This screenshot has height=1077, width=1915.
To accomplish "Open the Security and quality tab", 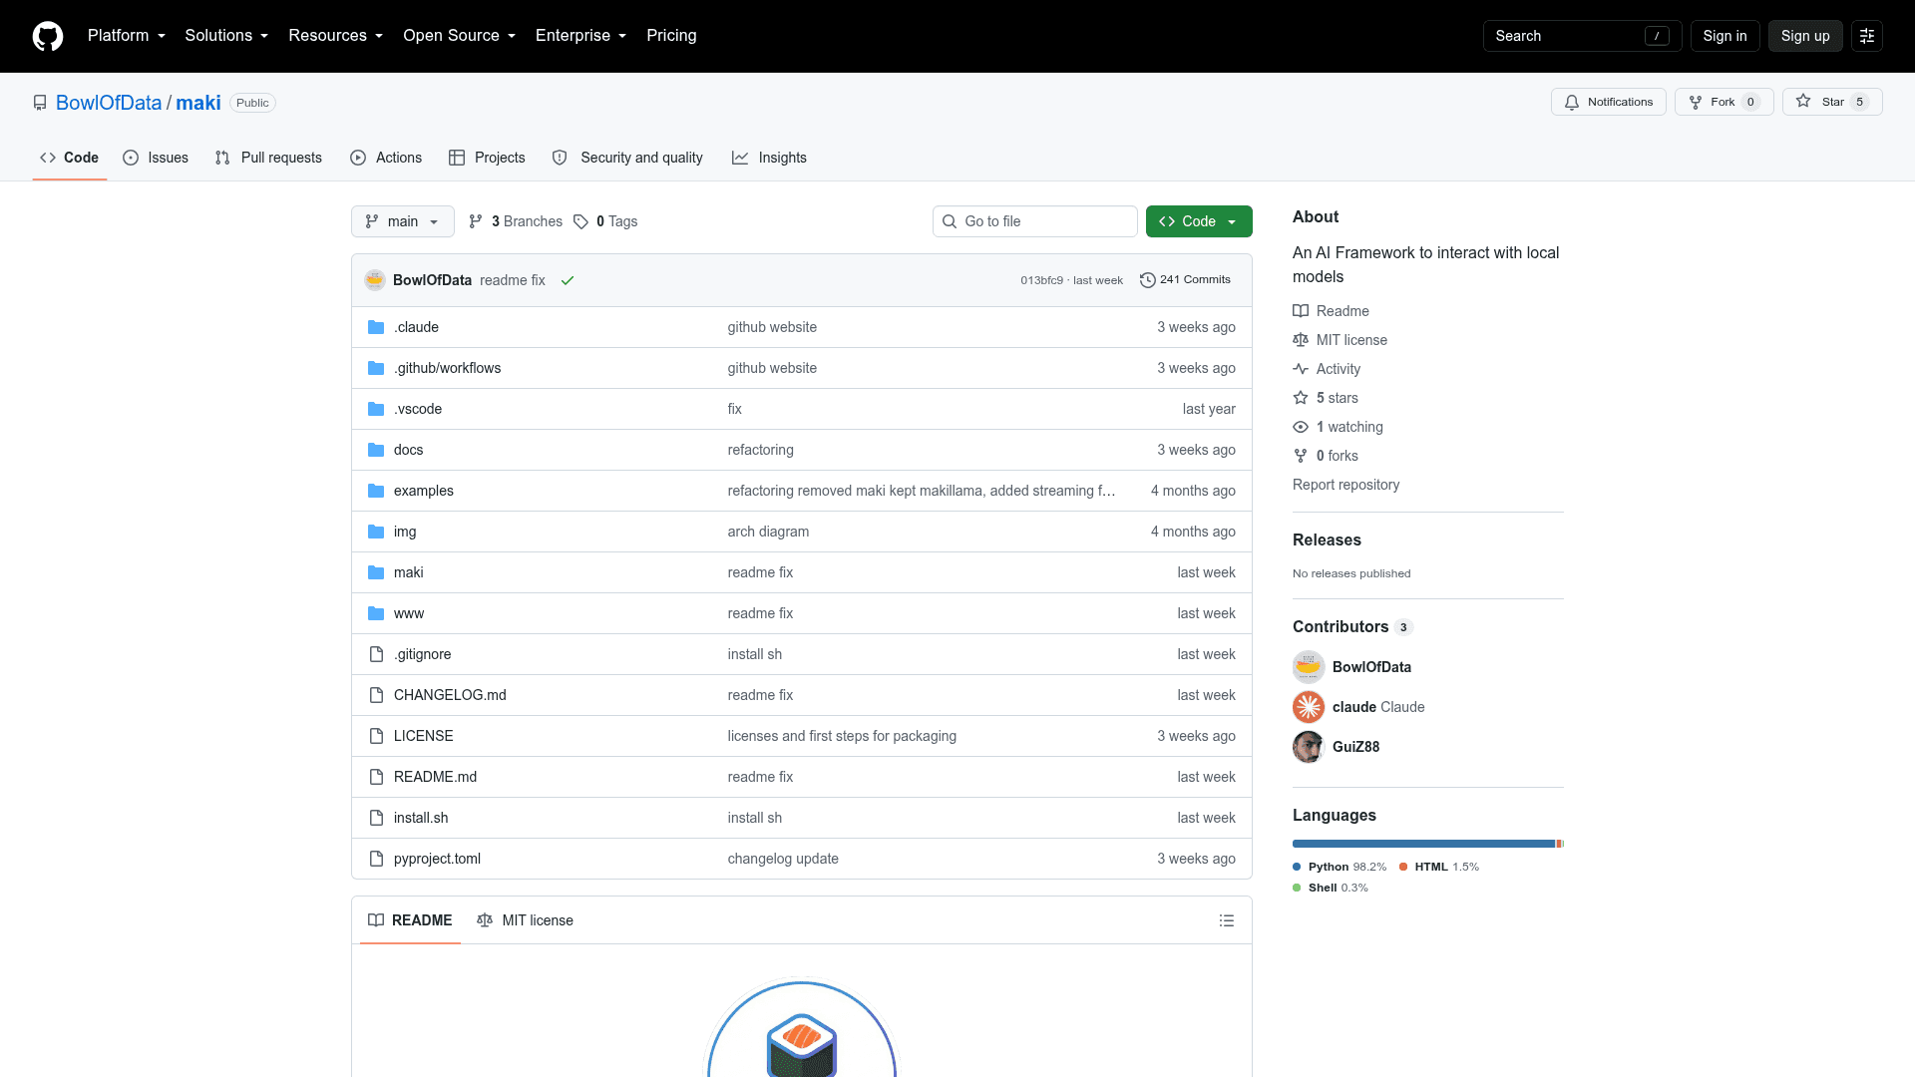I will pos(628,158).
